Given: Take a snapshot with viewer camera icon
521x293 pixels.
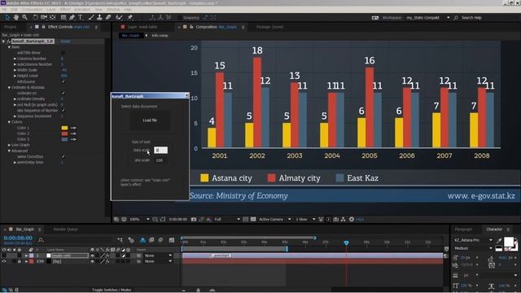Looking at the screenshot, I should (x=194, y=219).
